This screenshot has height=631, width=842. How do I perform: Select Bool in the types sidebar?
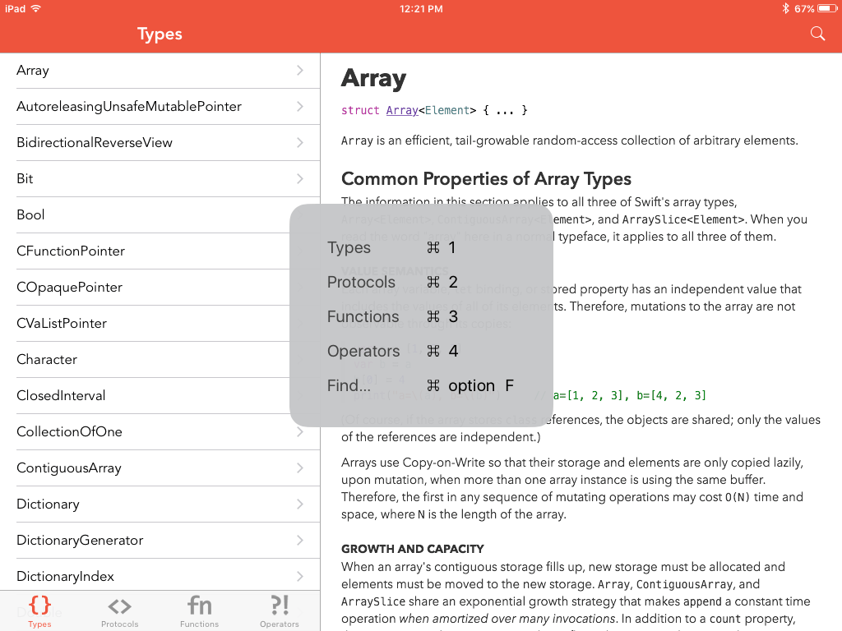click(x=30, y=214)
